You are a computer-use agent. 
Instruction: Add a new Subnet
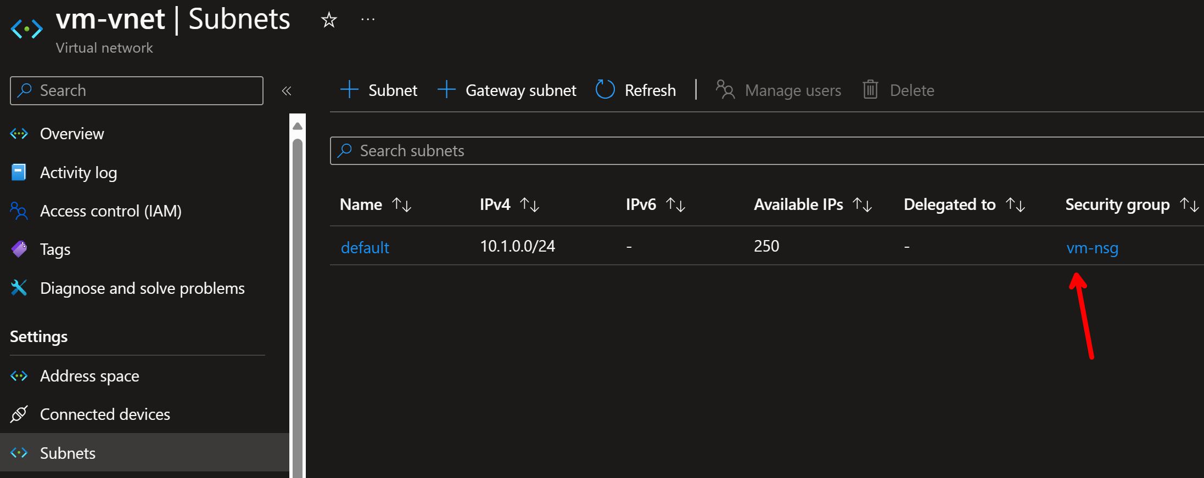378,90
